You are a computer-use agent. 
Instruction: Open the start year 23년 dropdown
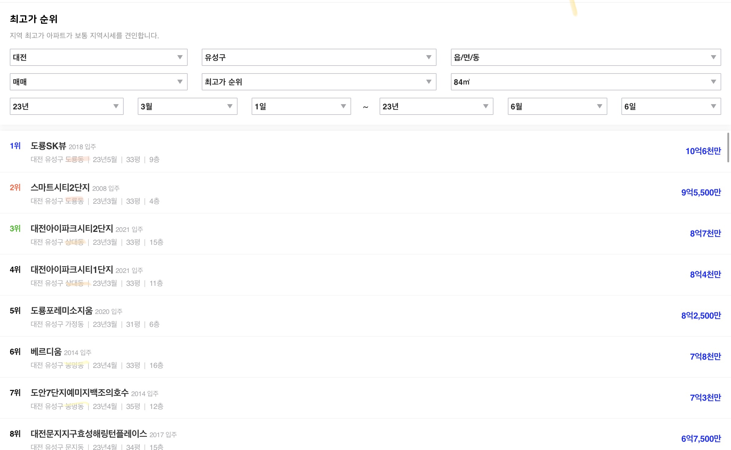[x=66, y=106]
